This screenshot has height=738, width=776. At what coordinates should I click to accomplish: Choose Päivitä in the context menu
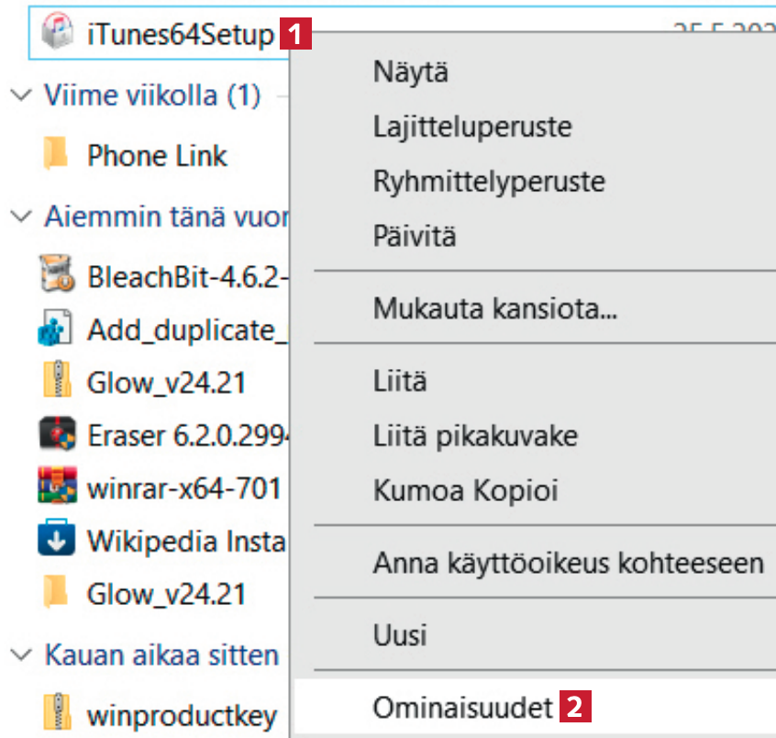pos(414,236)
